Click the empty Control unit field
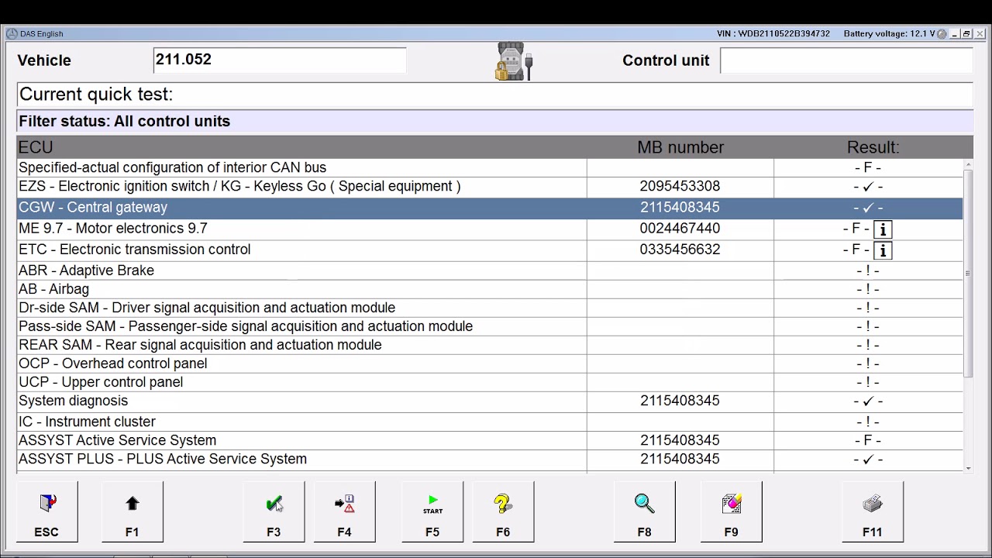This screenshot has width=992, height=558. (x=846, y=60)
